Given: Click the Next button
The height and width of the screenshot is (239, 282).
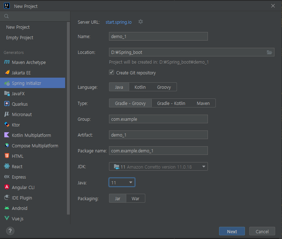Looking at the screenshot, I should tap(232, 231).
